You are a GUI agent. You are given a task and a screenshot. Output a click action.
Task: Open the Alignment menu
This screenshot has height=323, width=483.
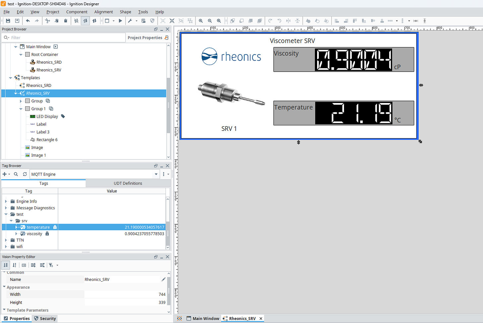[103, 12]
